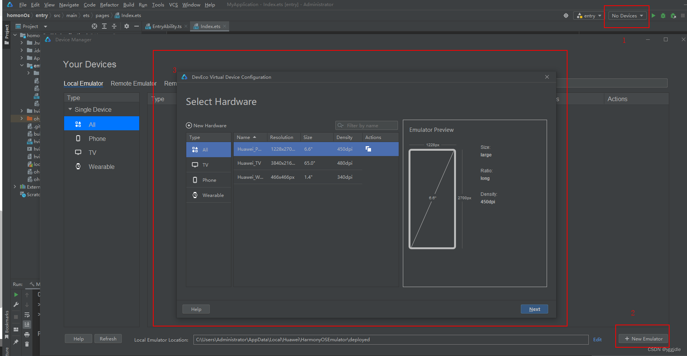The image size is (687, 356).
Task: Select Wearable type in Select Hardware dialog
Action: pos(209,195)
